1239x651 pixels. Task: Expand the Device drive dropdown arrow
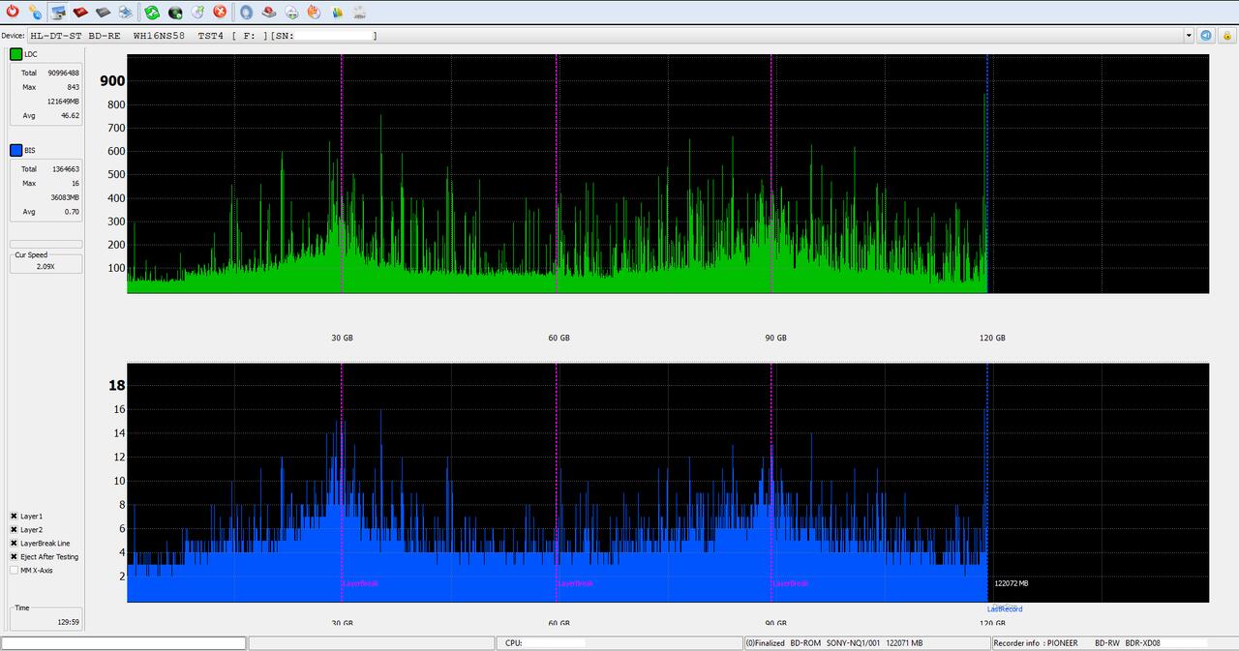pyautogui.click(x=1189, y=35)
